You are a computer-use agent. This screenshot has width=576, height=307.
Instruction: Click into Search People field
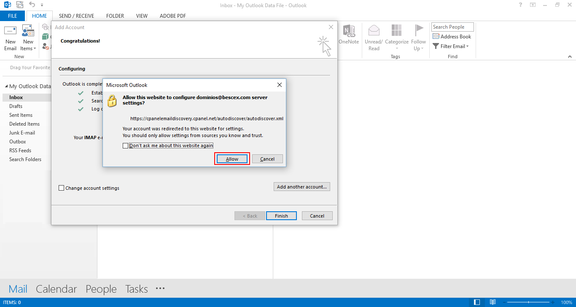click(x=452, y=27)
